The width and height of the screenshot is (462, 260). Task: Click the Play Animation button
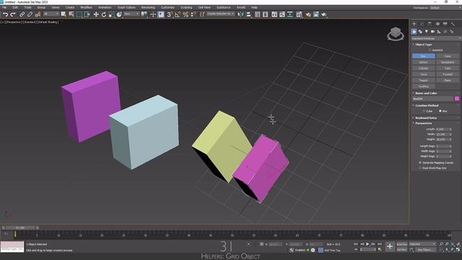click(x=367, y=244)
